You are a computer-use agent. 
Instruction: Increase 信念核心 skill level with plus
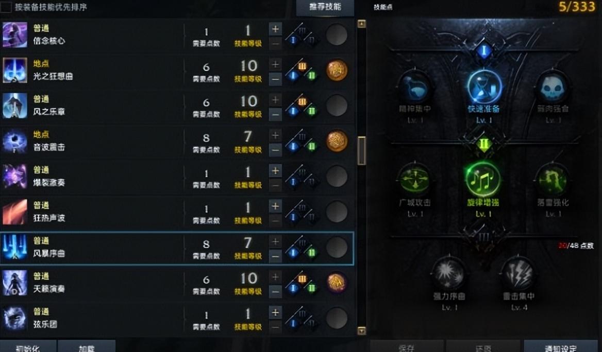275,29
